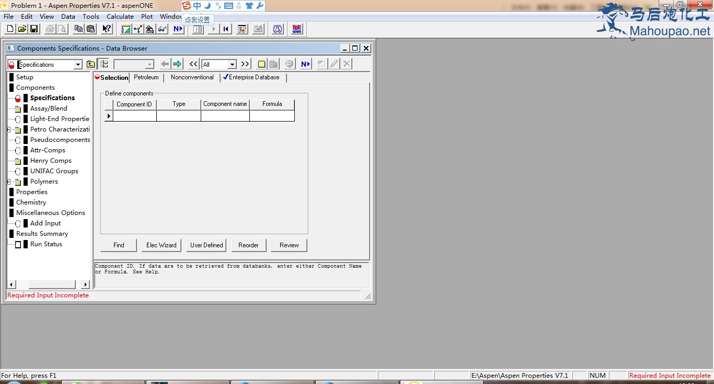The height and width of the screenshot is (384, 714).
Task: Click the << previous object button
Action: click(x=193, y=64)
